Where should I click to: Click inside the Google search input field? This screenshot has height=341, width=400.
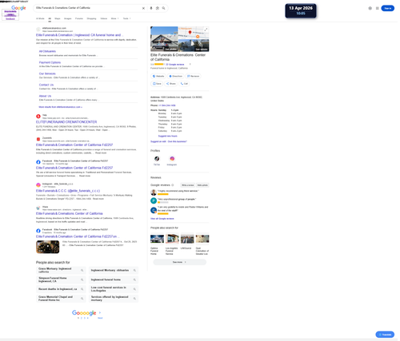coord(88,8)
